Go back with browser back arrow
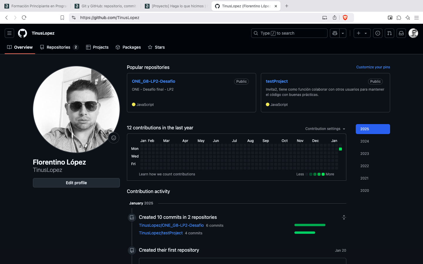This screenshot has height=264, width=423. click(6, 18)
